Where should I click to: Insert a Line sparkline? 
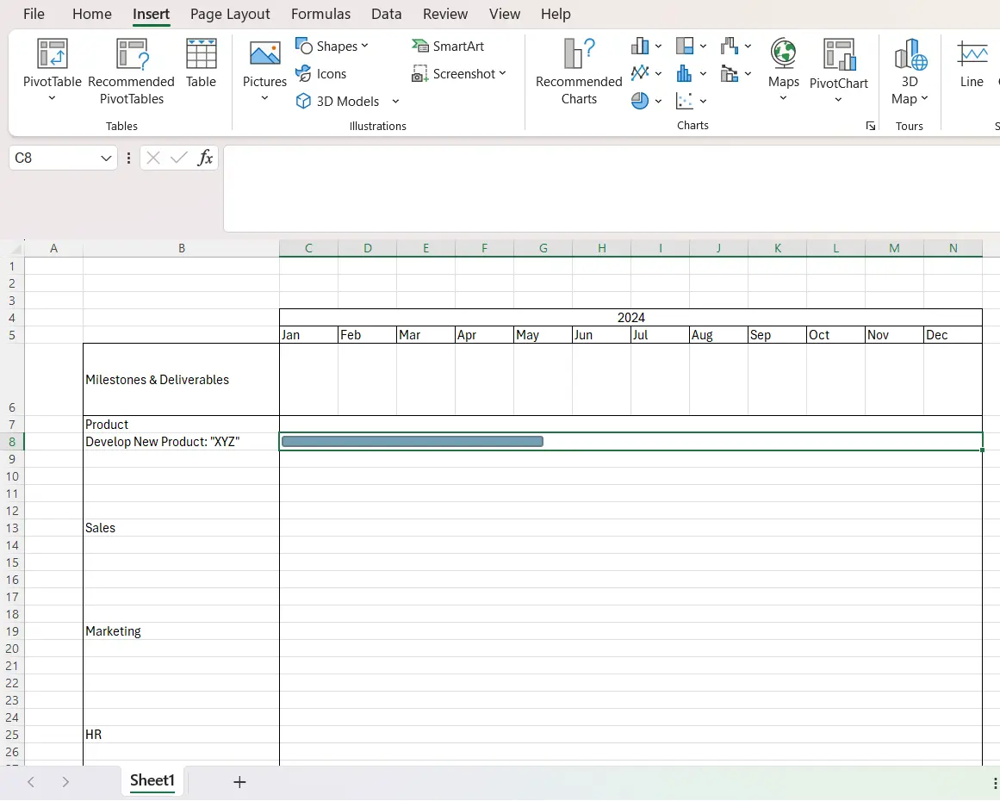point(972,63)
